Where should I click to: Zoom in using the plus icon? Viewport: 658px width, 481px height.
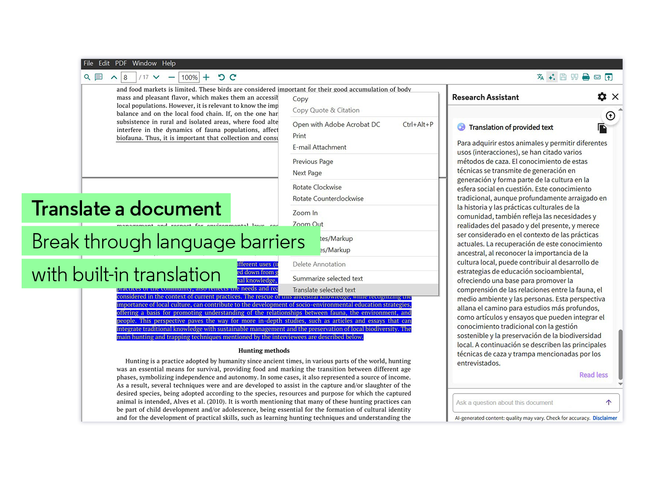pyautogui.click(x=206, y=77)
